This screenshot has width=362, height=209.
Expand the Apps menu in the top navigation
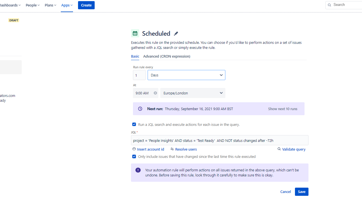(67, 5)
